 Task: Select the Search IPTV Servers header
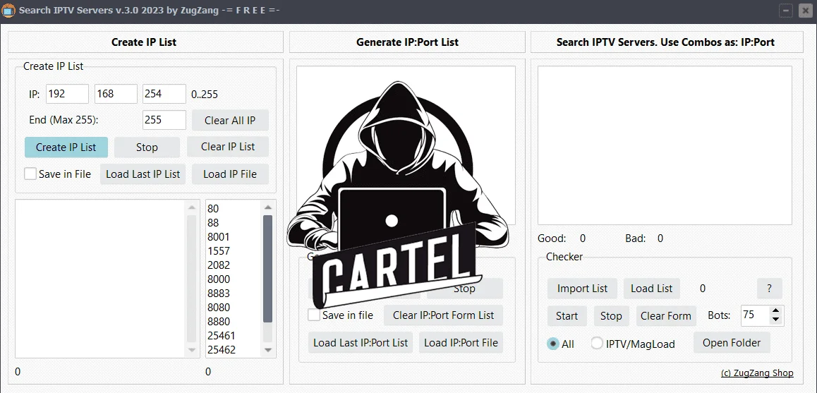pyautogui.click(x=667, y=42)
